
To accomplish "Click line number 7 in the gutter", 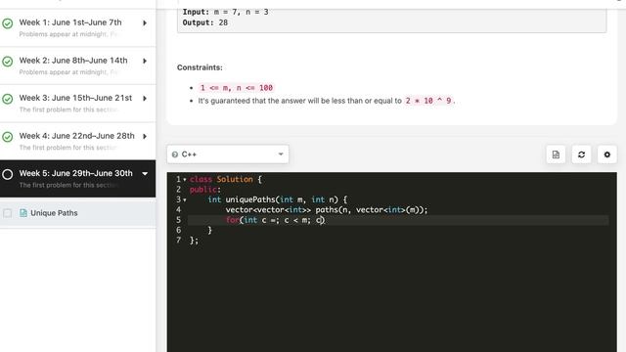I will click(178, 241).
